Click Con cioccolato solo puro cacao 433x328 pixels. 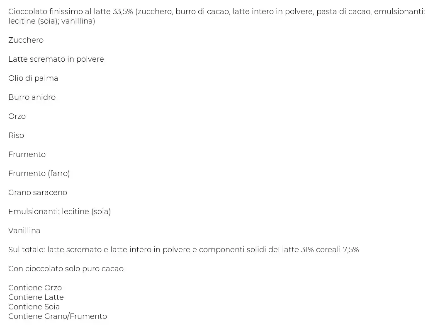[66, 268]
